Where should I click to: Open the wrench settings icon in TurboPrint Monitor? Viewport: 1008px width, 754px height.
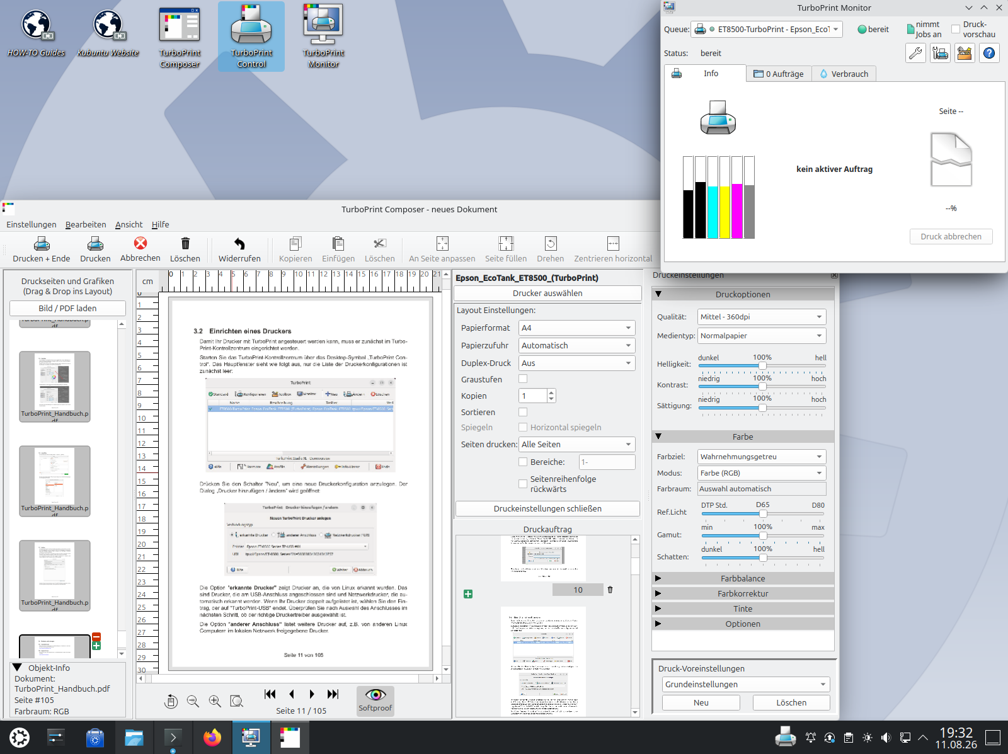[x=915, y=53]
